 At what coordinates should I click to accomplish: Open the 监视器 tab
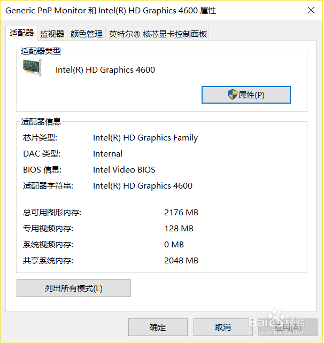52,34
